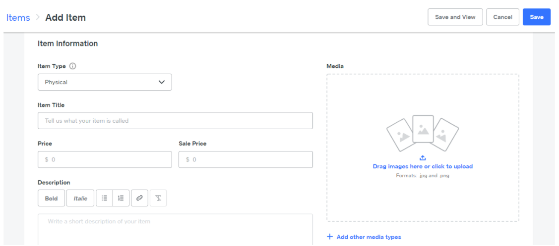Toggle Bold formatting in description
The image size is (559, 246).
pyautogui.click(x=52, y=198)
